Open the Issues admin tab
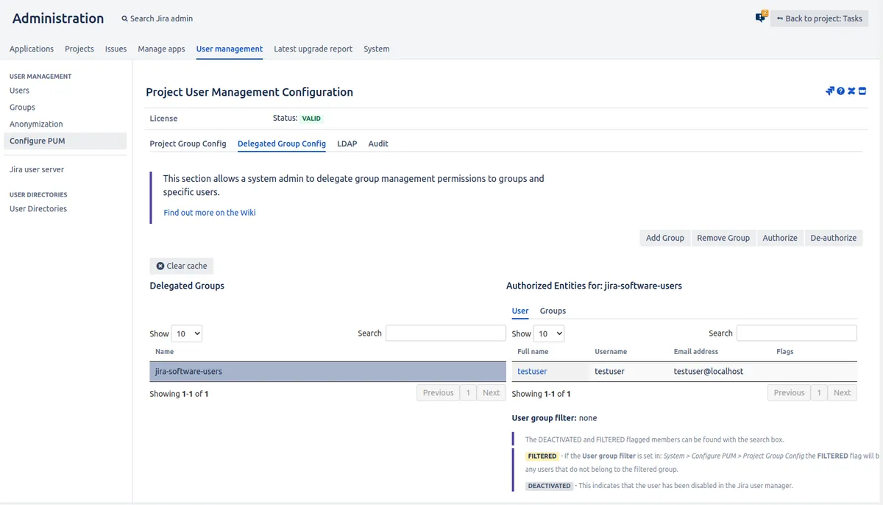Screen dimensions: 883x505 click(x=116, y=49)
